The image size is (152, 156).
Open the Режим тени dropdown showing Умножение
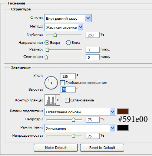(x=80, y=128)
